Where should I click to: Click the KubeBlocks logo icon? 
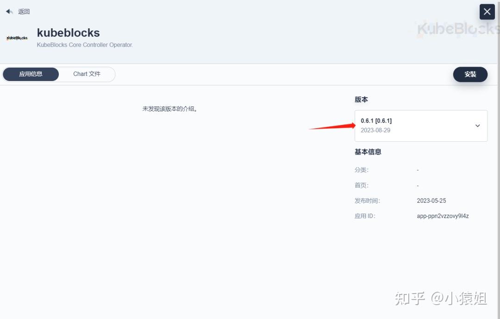(17, 38)
